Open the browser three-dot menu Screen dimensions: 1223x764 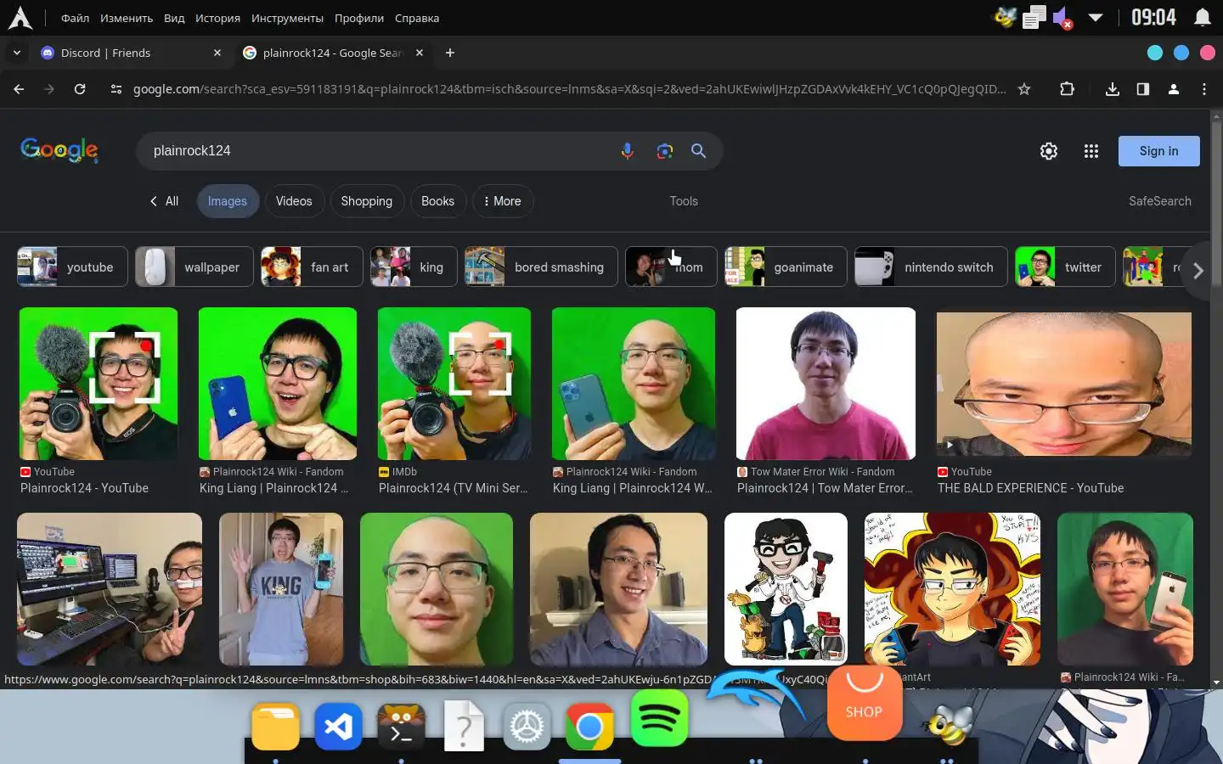[1204, 89]
